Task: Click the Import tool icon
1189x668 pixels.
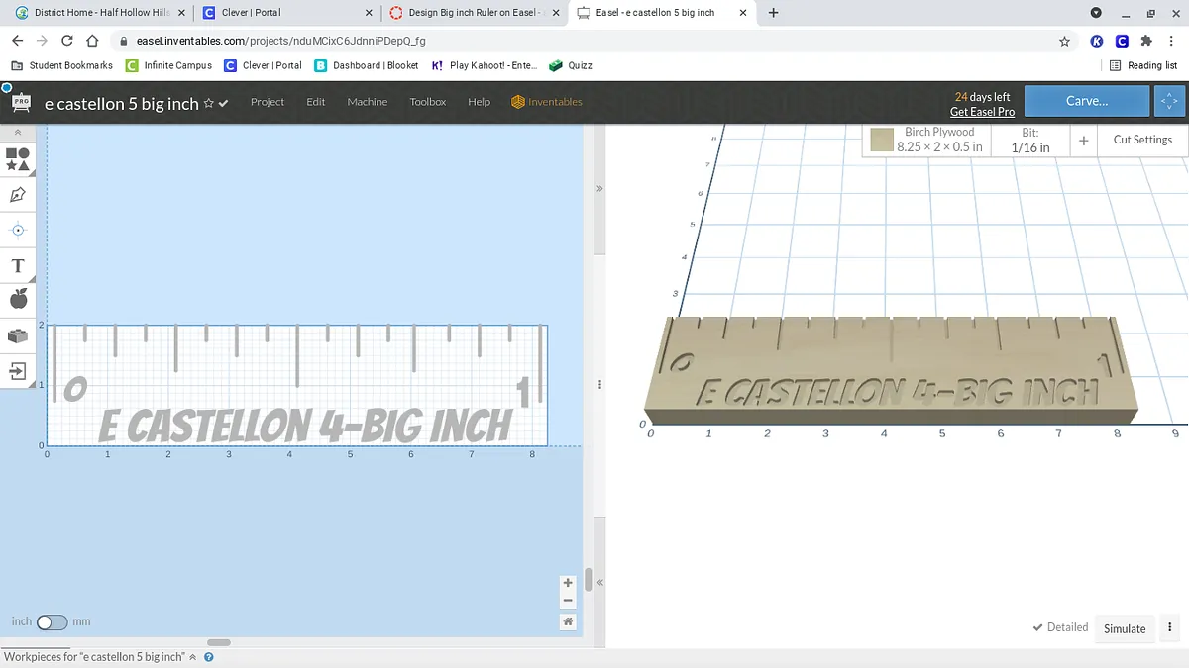Action: (x=18, y=371)
